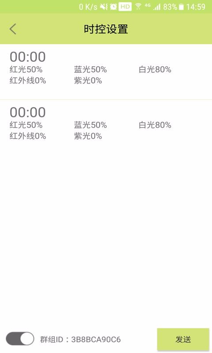Tap the alarm clock status icon
This screenshot has height=353, width=212.
pos(114,7)
